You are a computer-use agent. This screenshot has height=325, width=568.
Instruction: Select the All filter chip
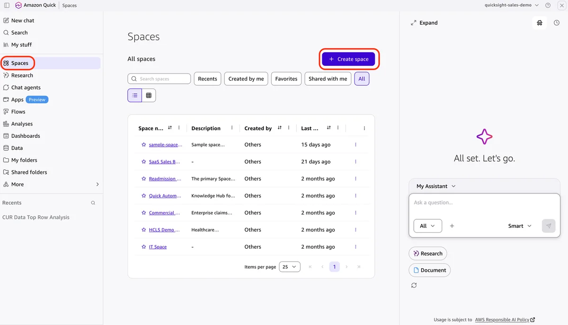coord(362,79)
